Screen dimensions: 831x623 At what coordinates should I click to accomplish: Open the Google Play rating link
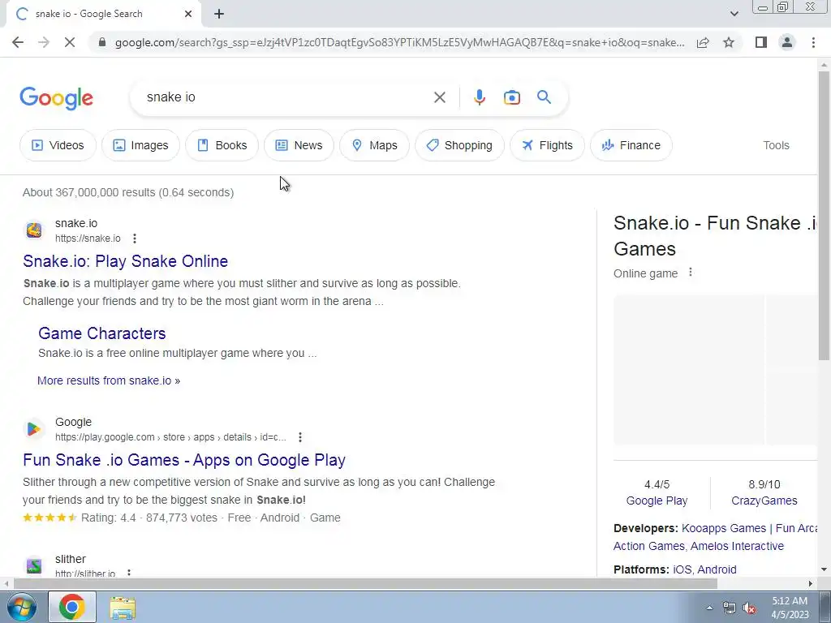point(657,501)
